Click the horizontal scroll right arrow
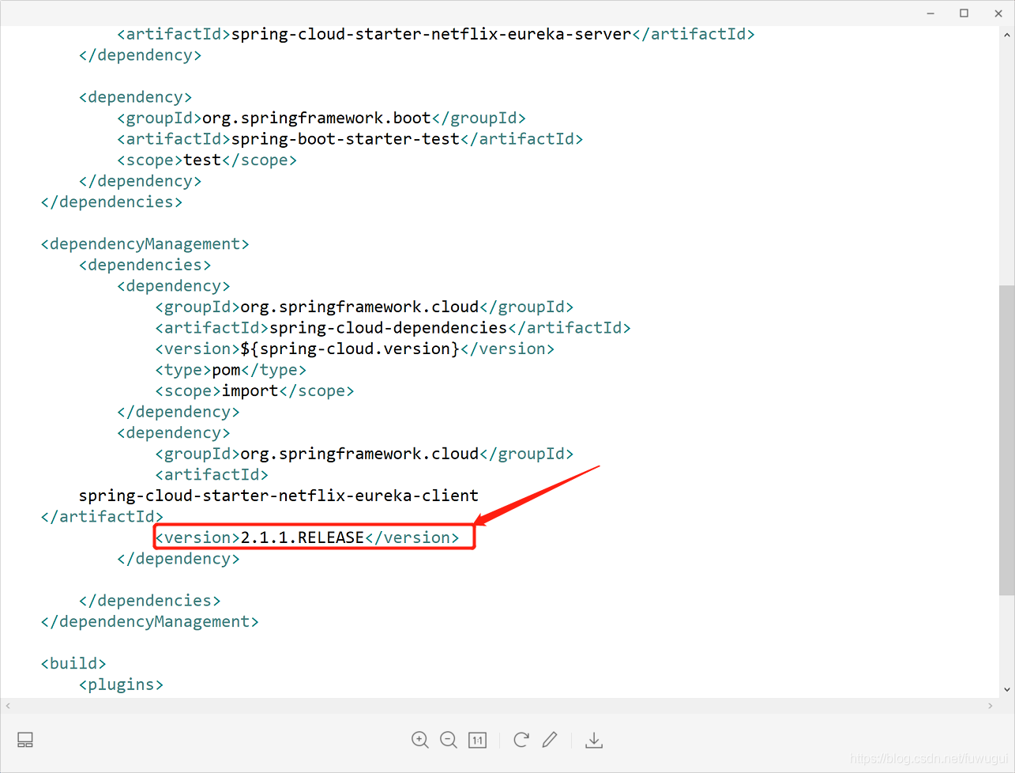Image resolution: width=1015 pixels, height=773 pixels. pyautogui.click(x=991, y=705)
